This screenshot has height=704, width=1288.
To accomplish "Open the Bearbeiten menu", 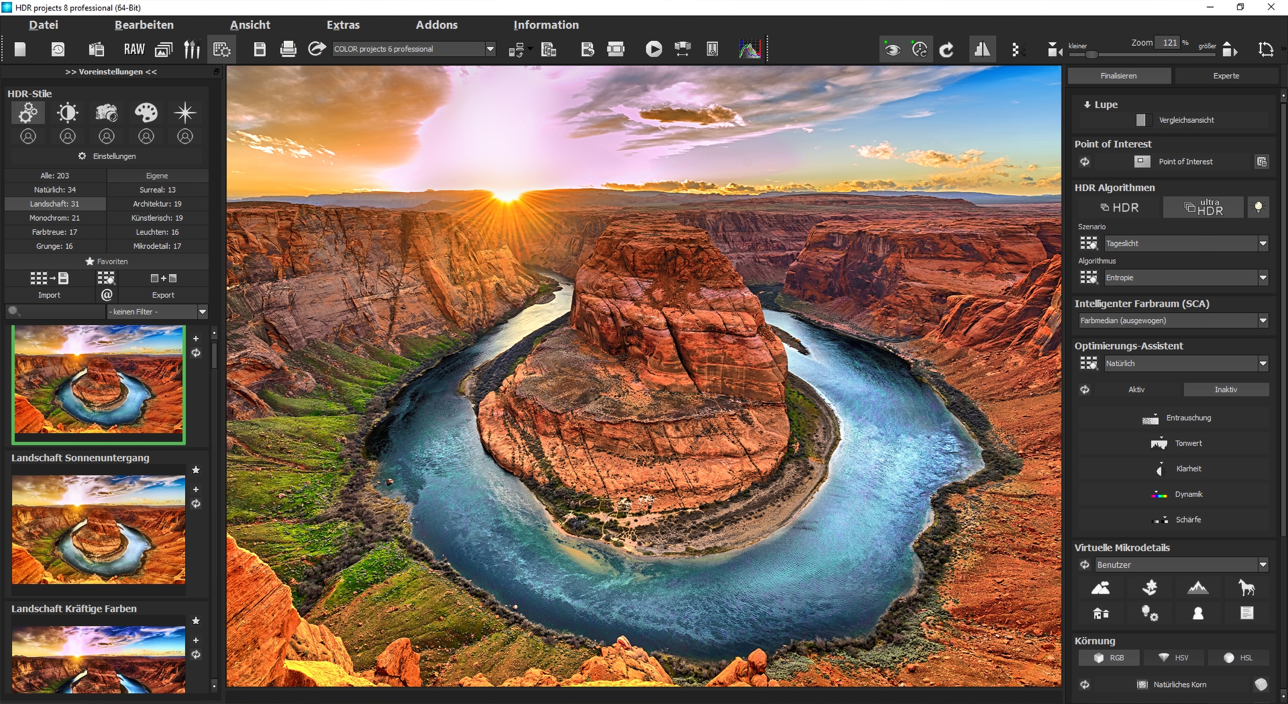I will point(144,25).
